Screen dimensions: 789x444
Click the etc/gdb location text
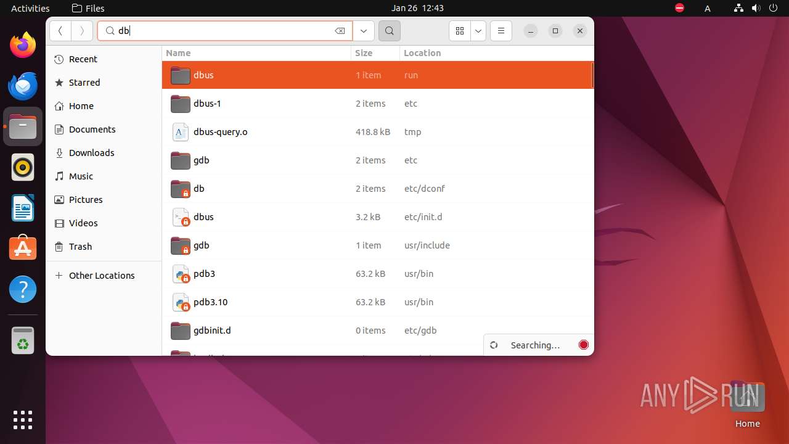420,331
